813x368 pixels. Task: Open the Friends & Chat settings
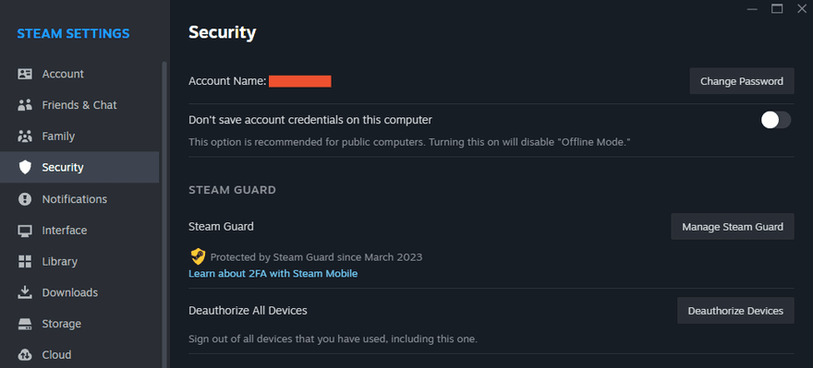tap(79, 105)
